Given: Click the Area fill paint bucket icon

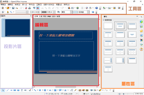Looking at the screenshot, I should (58, 12).
